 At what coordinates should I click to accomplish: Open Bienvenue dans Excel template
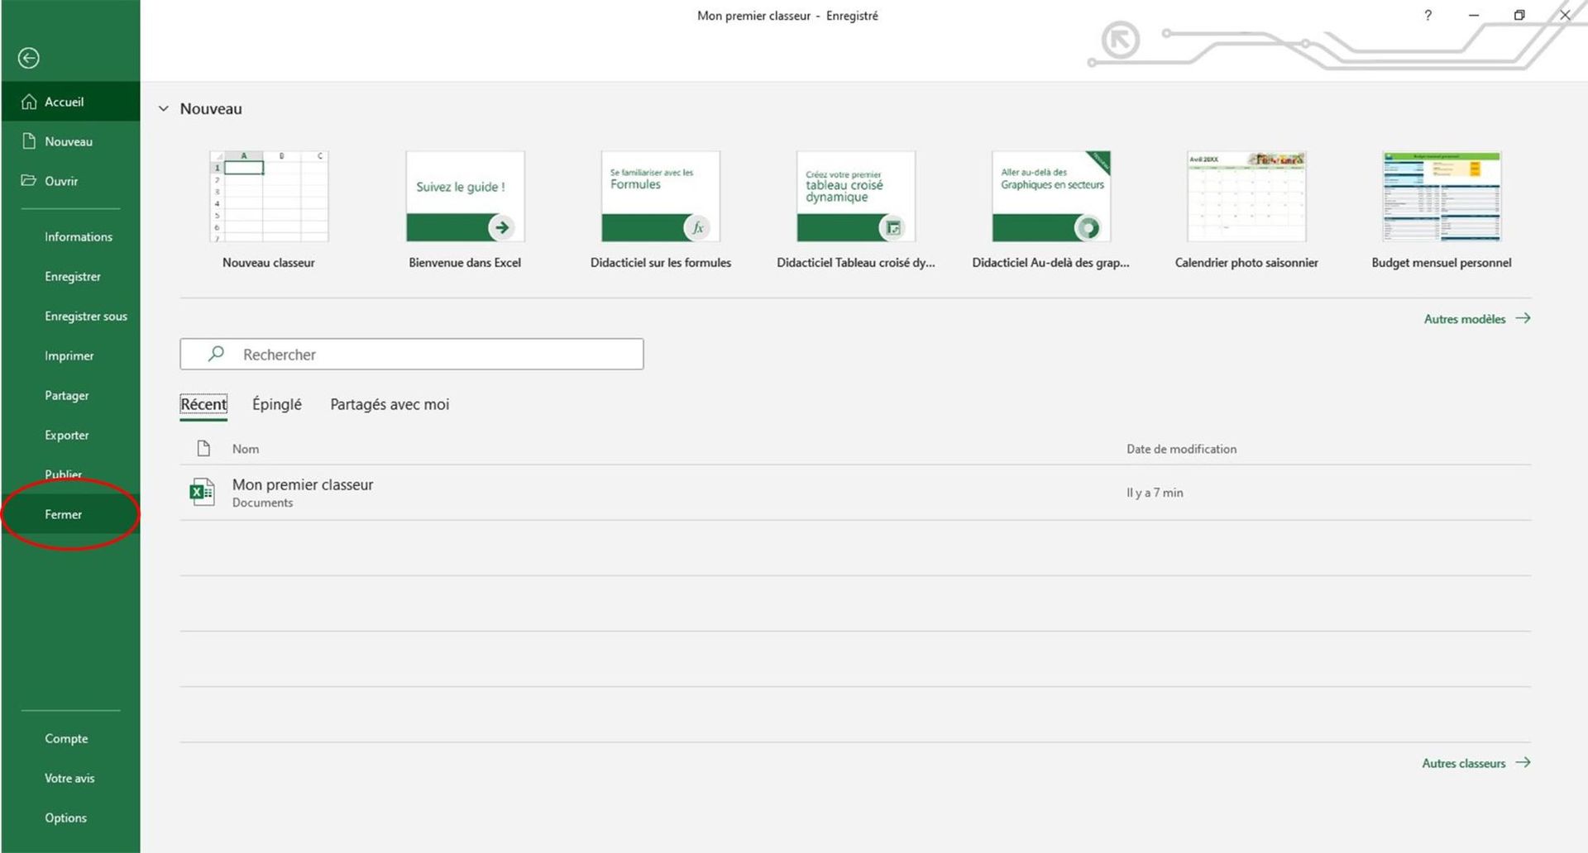point(465,211)
